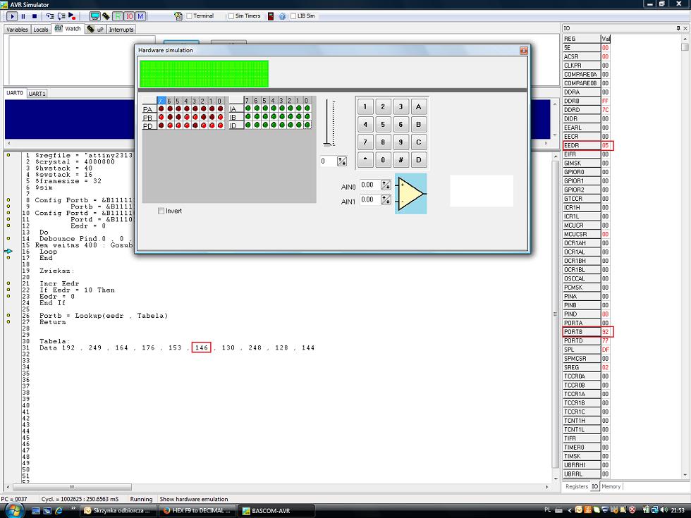Click keypad button #
The height and width of the screenshot is (518, 691).
click(400, 160)
